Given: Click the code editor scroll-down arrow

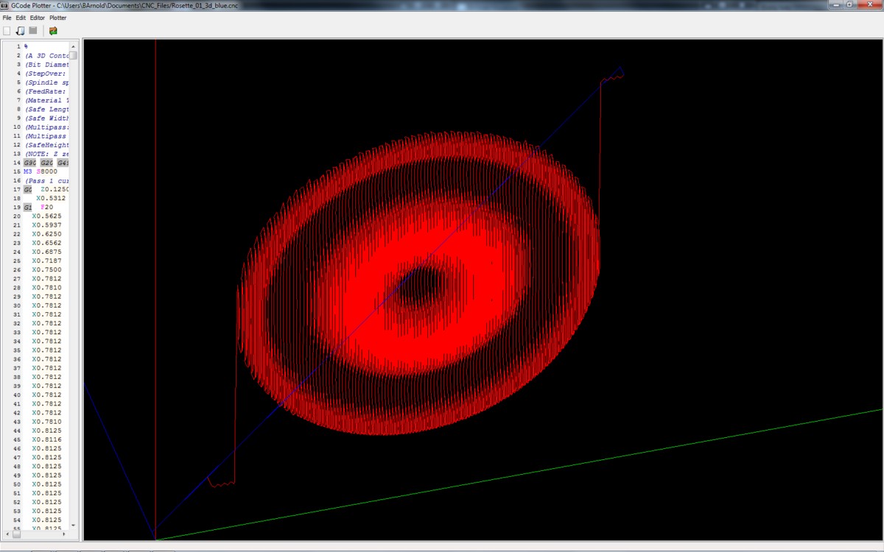Looking at the screenshot, I should click(73, 525).
